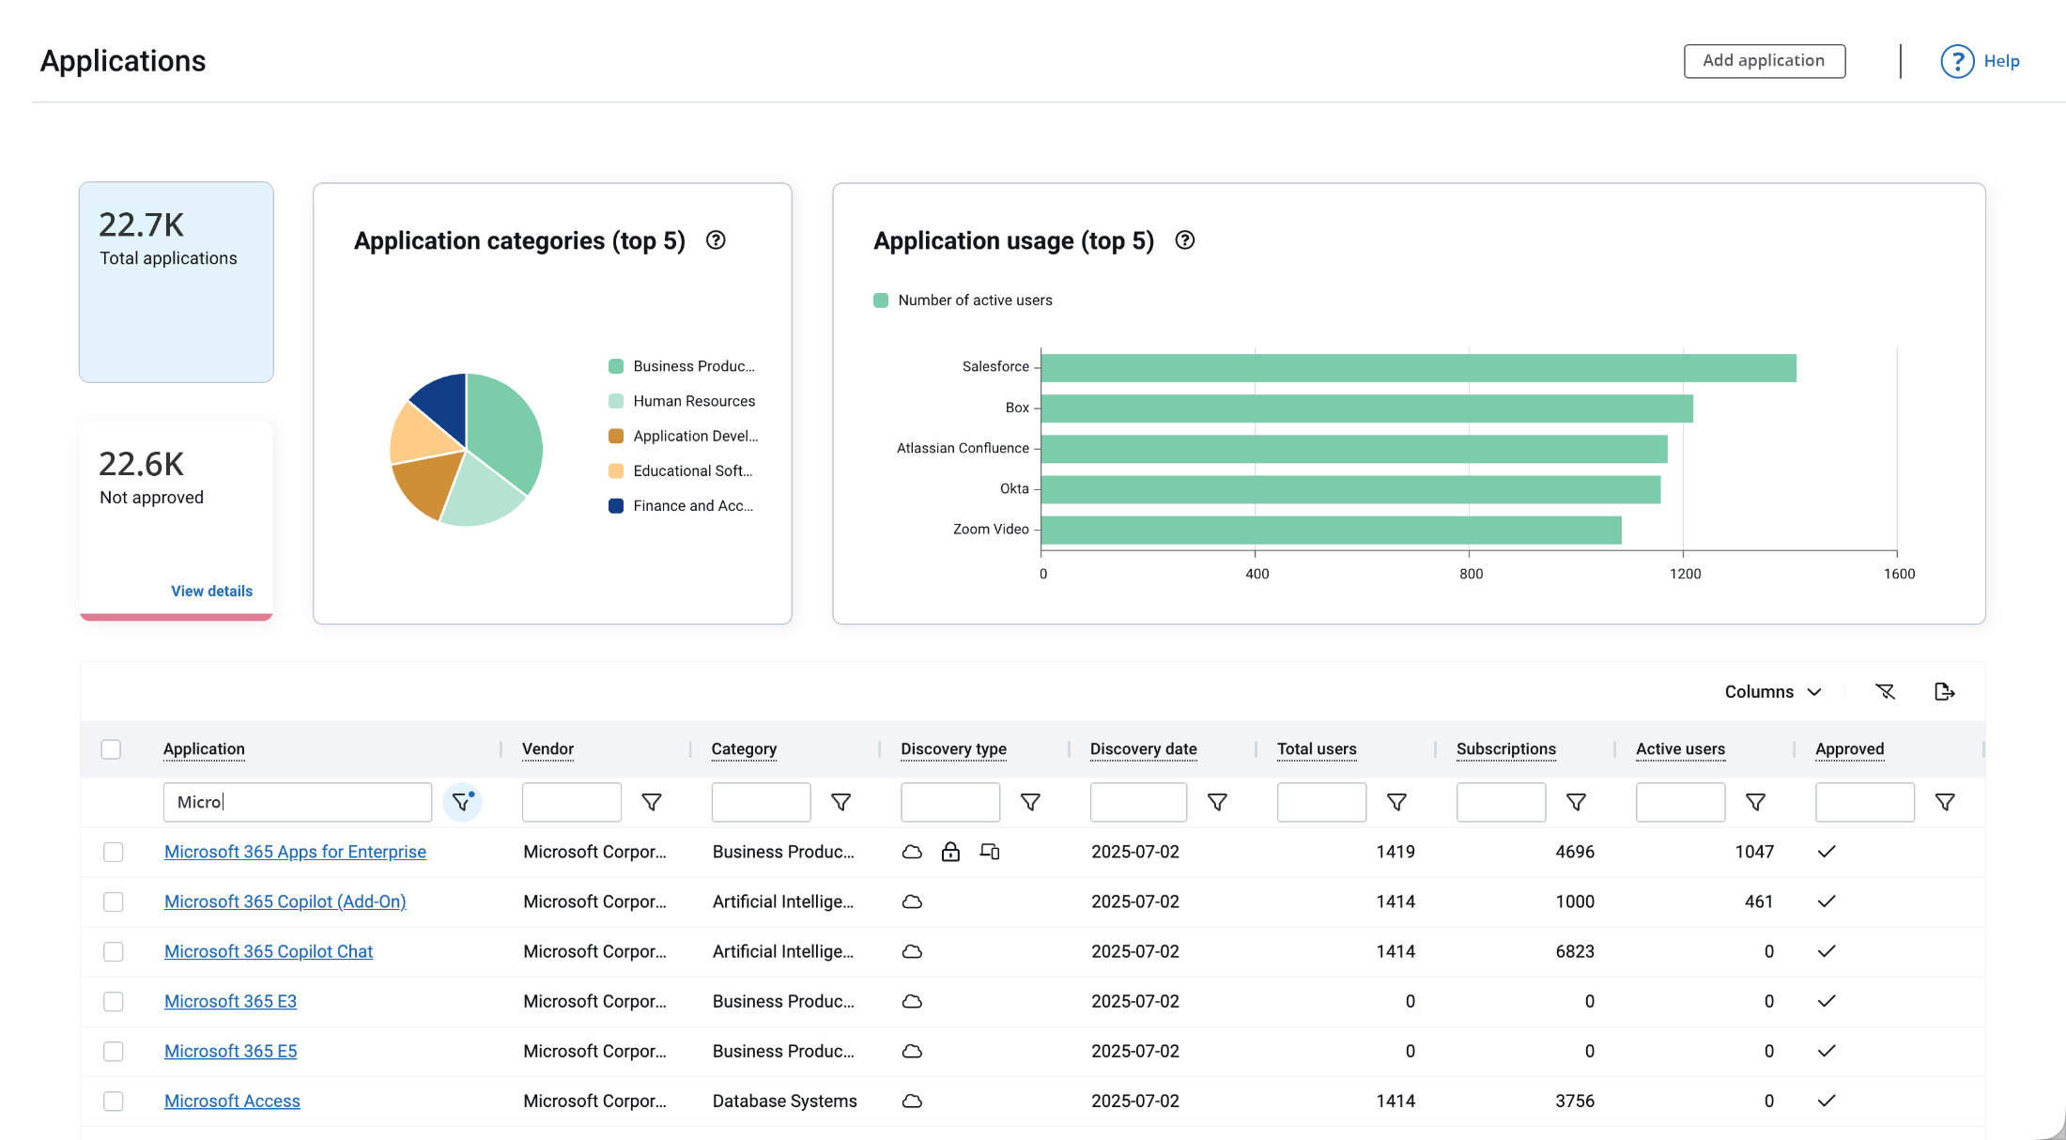The width and height of the screenshot is (2066, 1140).
Task: Open Microsoft 365 Copilot Chat link
Action: 269,951
